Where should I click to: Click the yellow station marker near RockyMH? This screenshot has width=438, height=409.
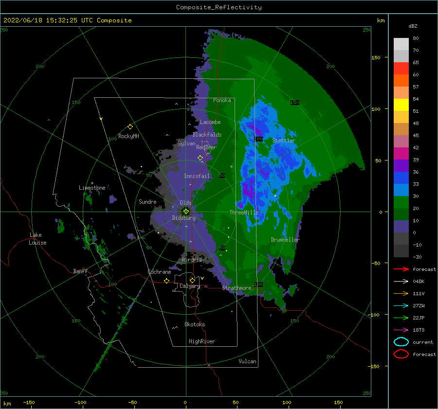130,127
